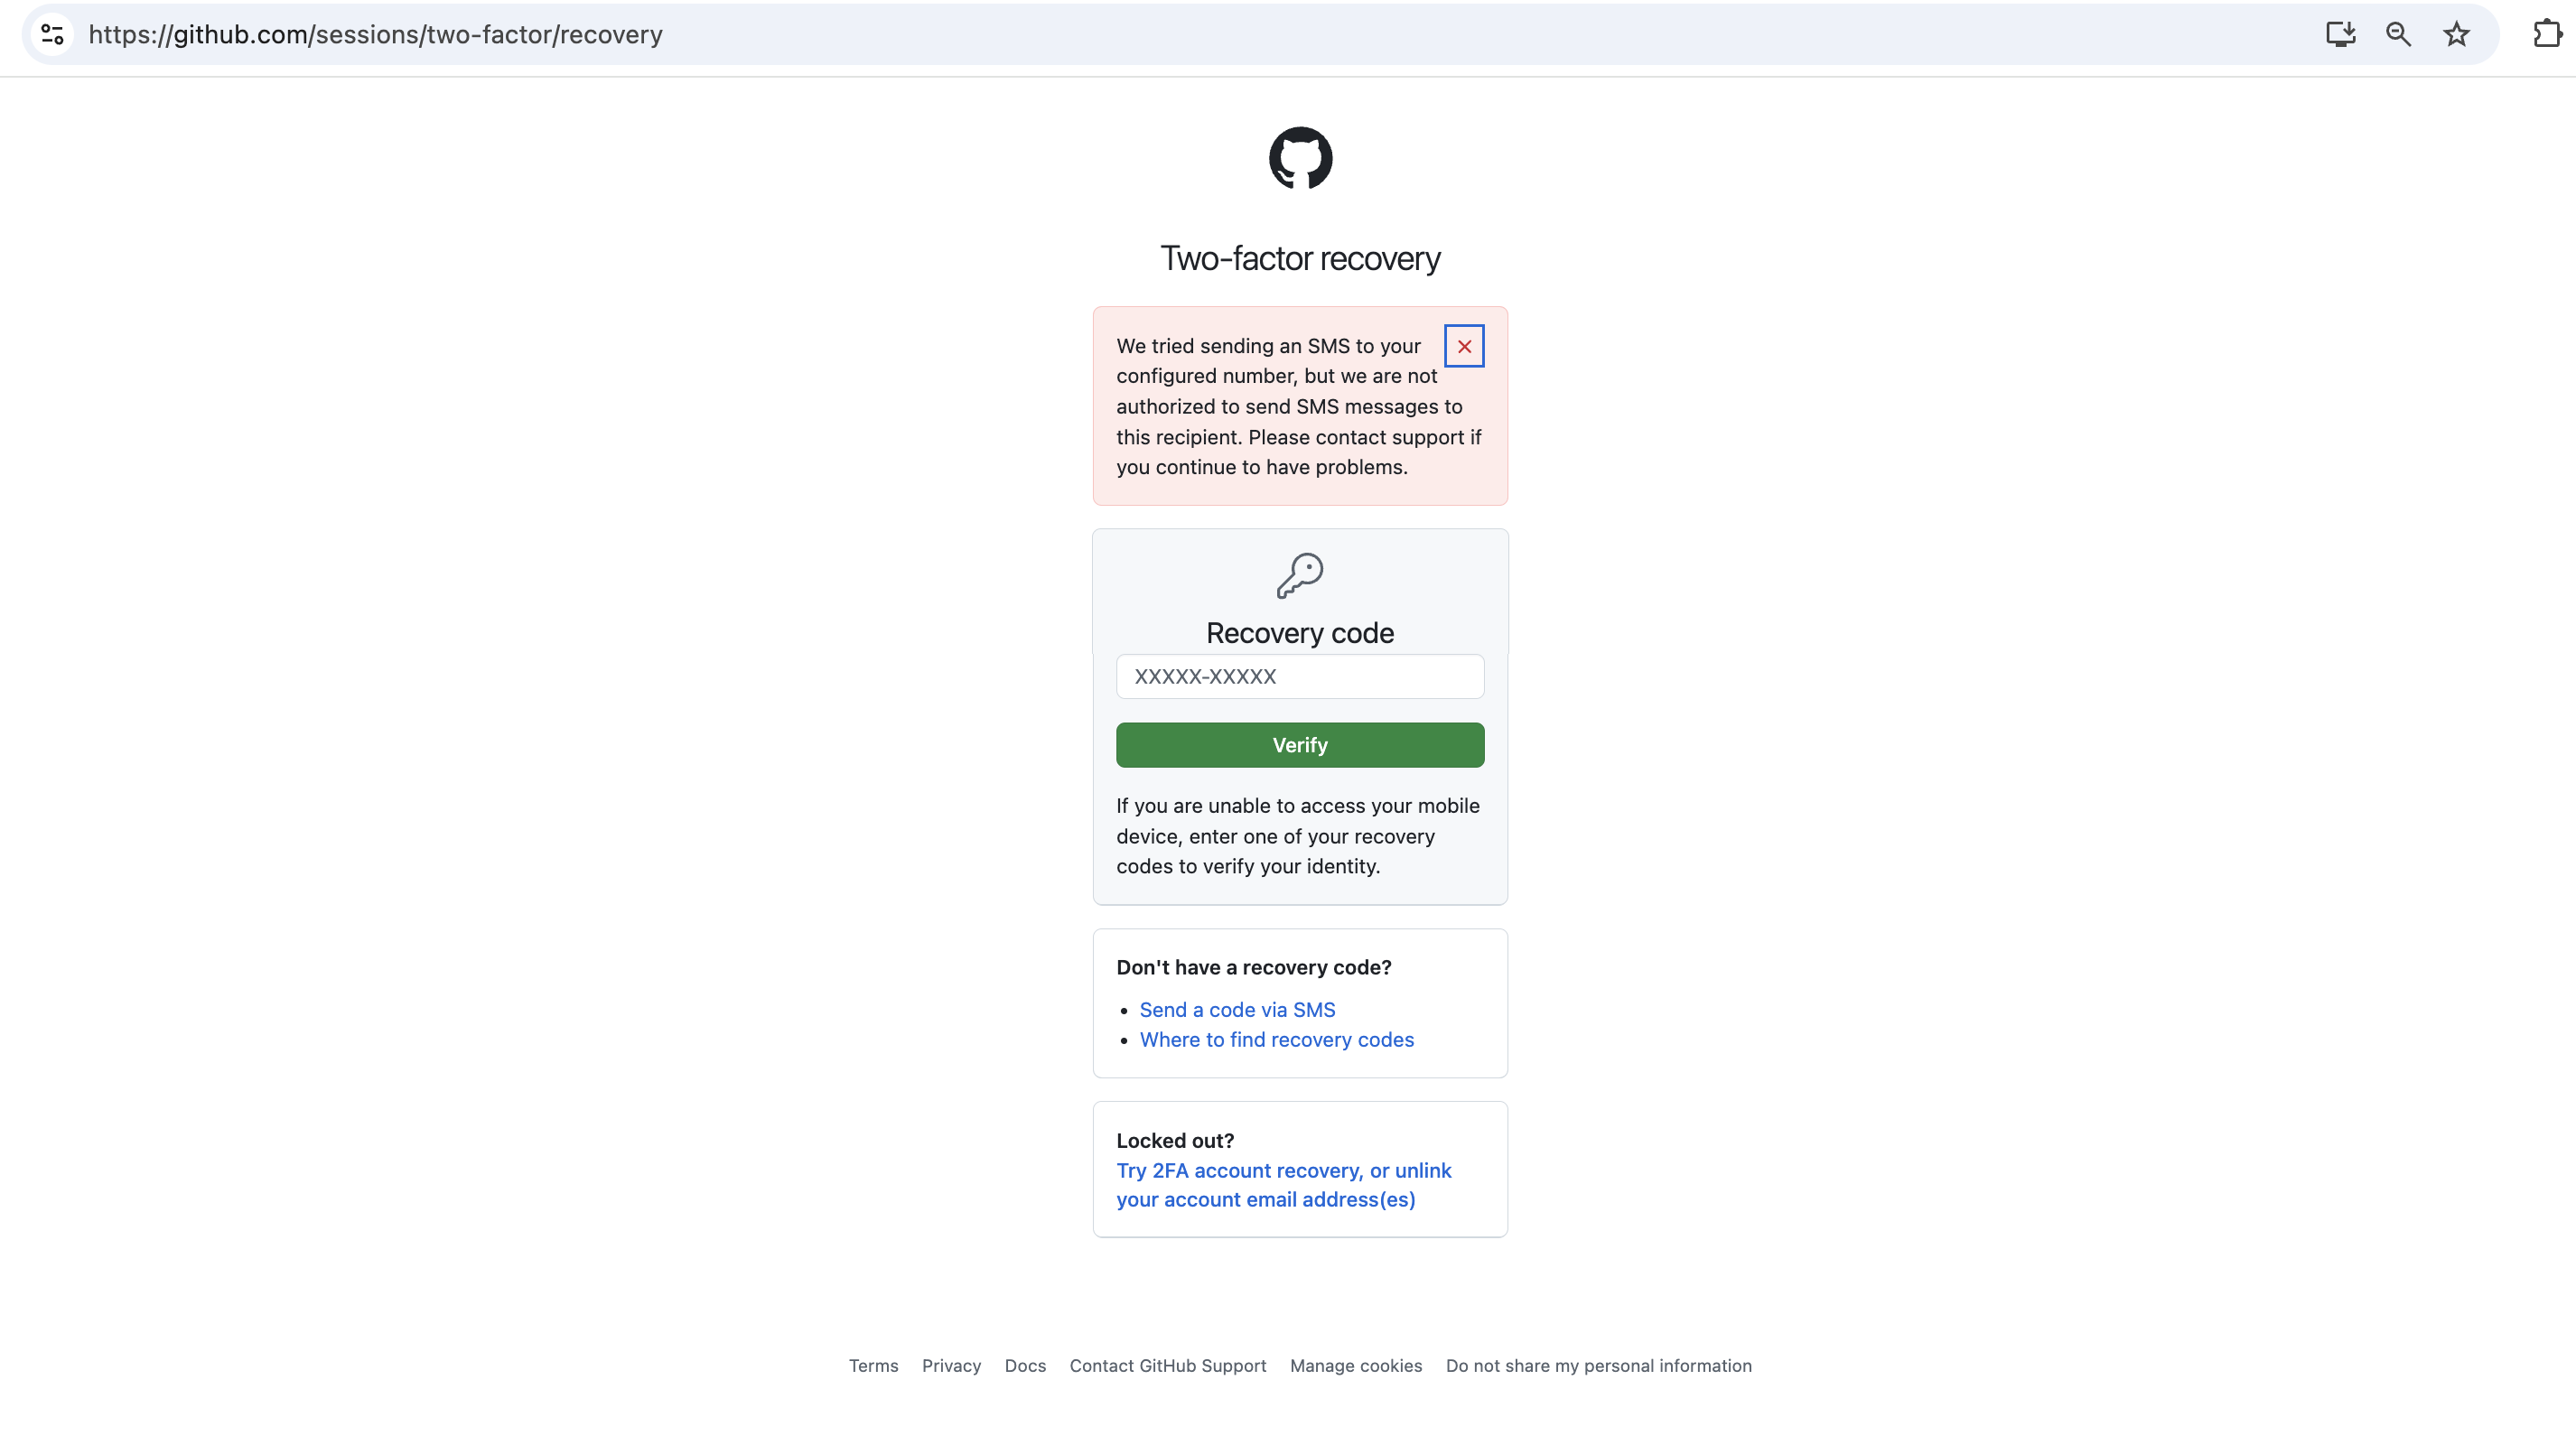Viewport: 2576px width, 1436px height.
Task: Open Where to find recovery codes
Action: pyautogui.click(x=1277, y=1040)
